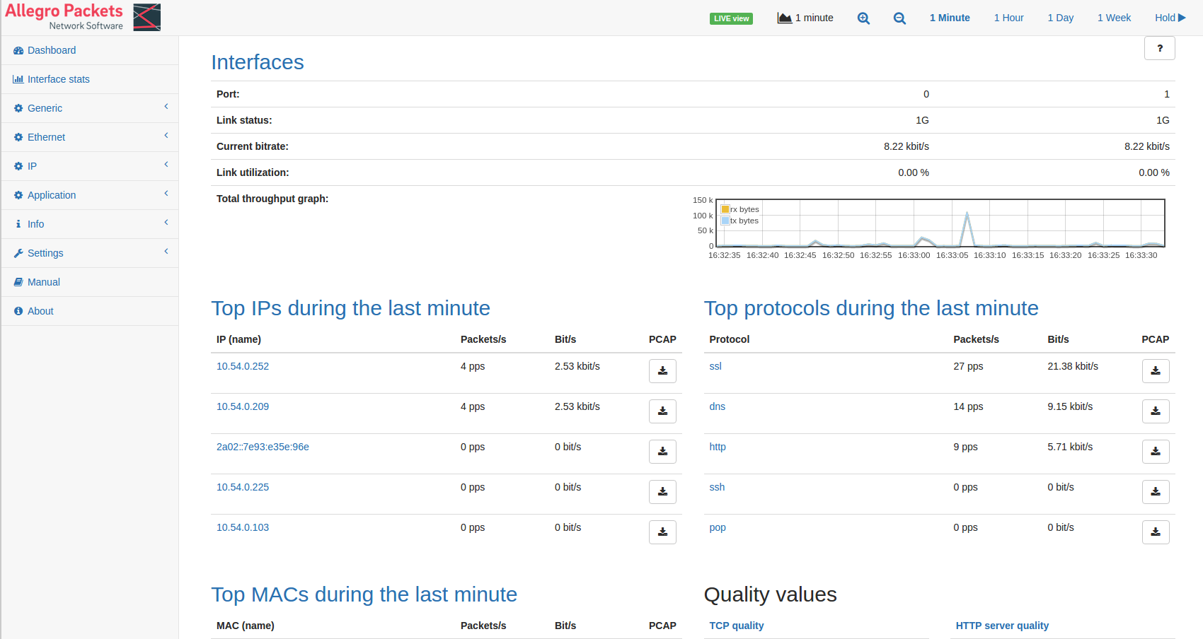
Task: Expand the Application sidebar section
Action: click(90, 195)
